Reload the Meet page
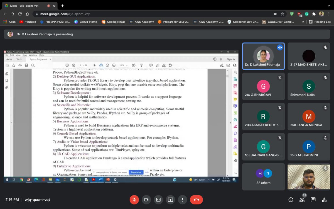Image resolution: width=334 pixels, height=209 pixels. click(20, 14)
